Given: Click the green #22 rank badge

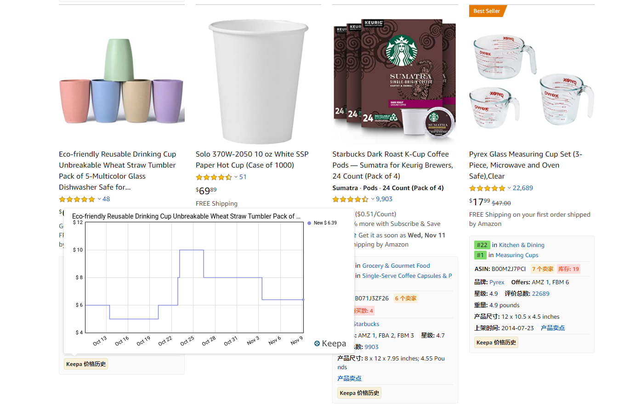Looking at the screenshot, I should (x=482, y=245).
